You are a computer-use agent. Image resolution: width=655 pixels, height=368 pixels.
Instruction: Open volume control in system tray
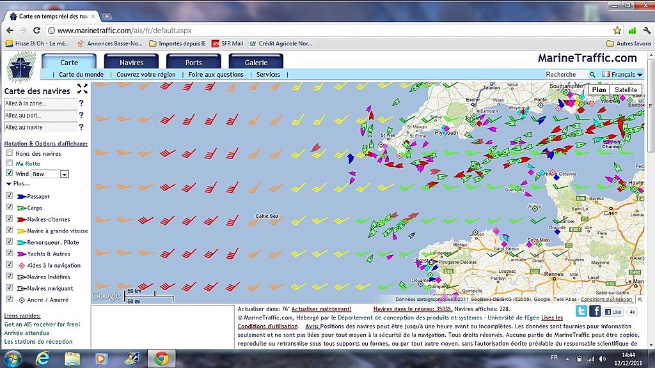click(602, 359)
